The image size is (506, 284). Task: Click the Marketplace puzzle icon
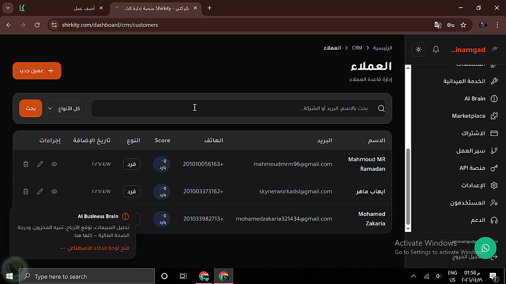pyautogui.click(x=494, y=116)
